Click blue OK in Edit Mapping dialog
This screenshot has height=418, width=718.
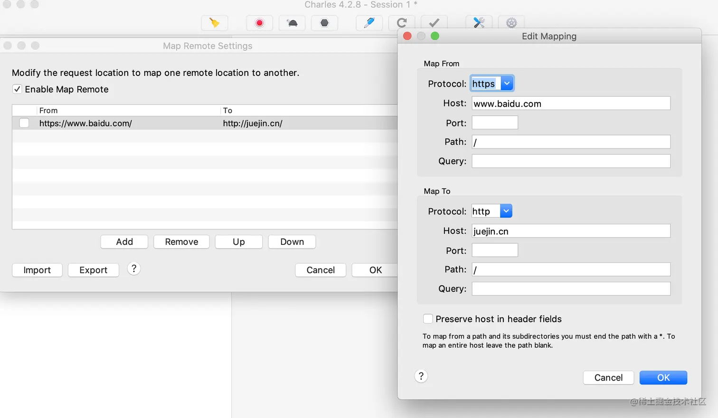(x=663, y=378)
